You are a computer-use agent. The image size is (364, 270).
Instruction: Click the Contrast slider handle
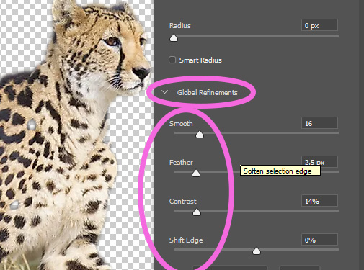click(197, 212)
